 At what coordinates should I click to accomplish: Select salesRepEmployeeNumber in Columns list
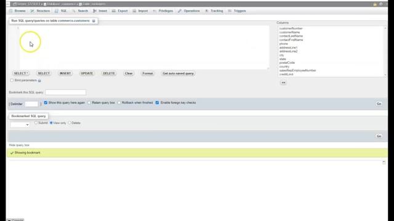(297, 71)
